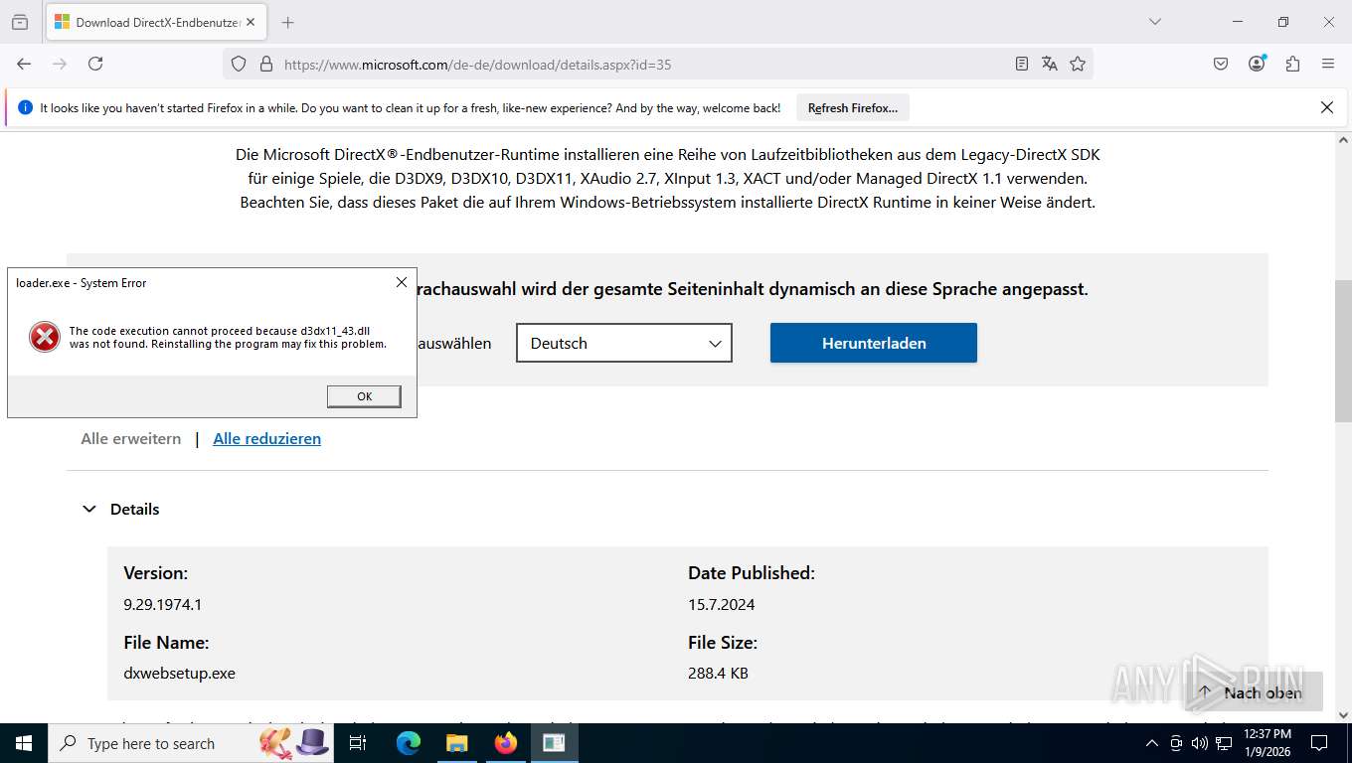The height and width of the screenshot is (763, 1352).
Task: Open Firefox hamburger application menu
Action: tap(1328, 64)
